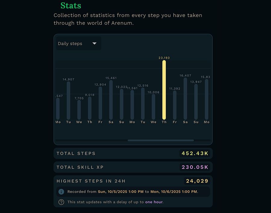Click the Wednesday 7,705 steps bar
Screen dimensions: 271x213
click(x=79, y=110)
